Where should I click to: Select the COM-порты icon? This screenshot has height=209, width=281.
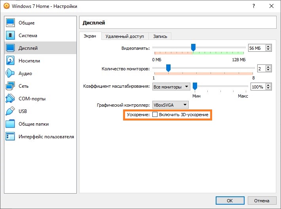[x=11, y=99]
